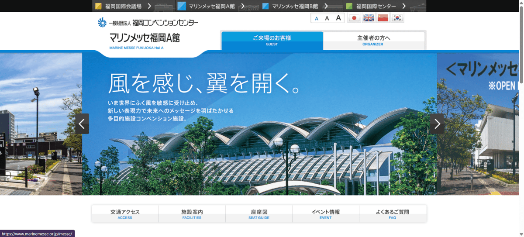Open the イベント情報 EVENT menu item
The height and width of the screenshot is (237, 524).
pos(325,214)
